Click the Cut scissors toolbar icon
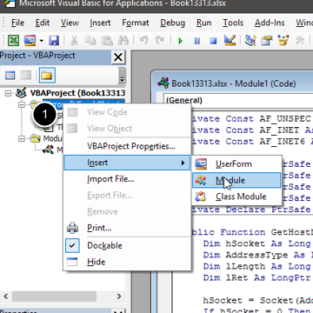The width and height of the screenshot is (313, 313). [x=74, y=40]
